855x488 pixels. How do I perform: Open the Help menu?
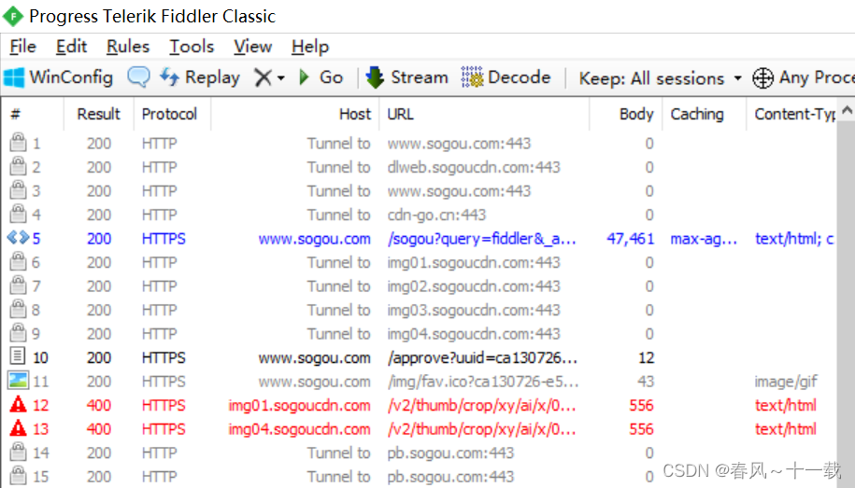tap(309, 47)
